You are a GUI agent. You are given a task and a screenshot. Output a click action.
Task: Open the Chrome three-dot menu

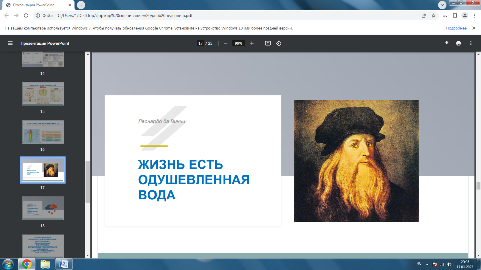click(475, 15)
